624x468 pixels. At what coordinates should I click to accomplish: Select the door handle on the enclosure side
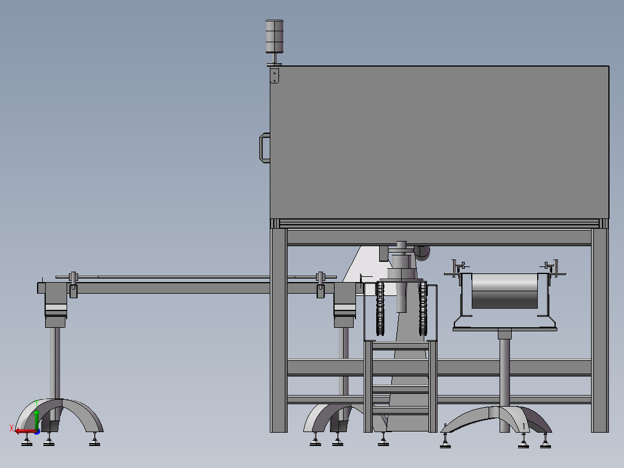265,148
